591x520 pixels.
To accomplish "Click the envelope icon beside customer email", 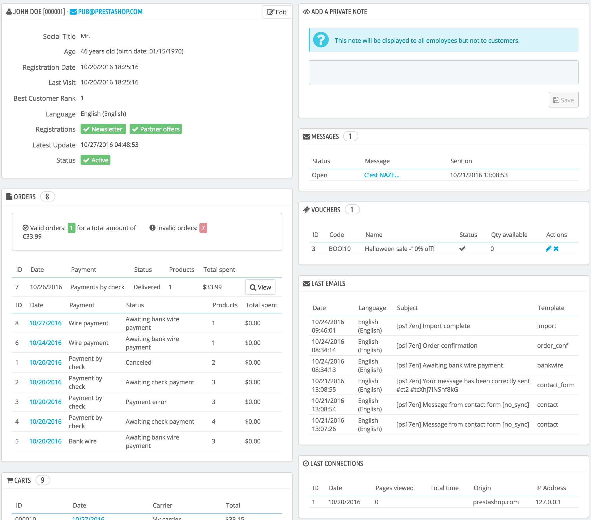I will (73, 12).
